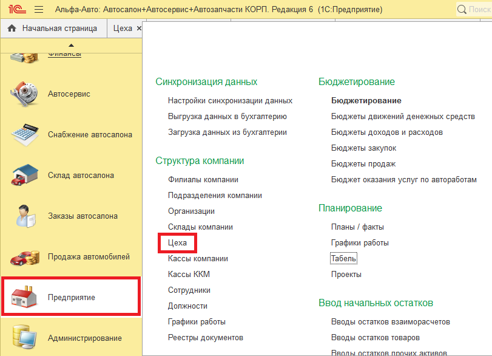Open Кассы компании
The width and height of the screenshot is (492, 356).
(x=198, y=258)
